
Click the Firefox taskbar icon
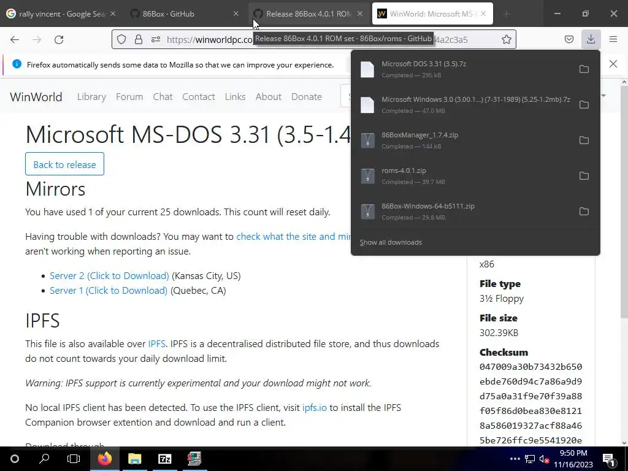point(105,459)
